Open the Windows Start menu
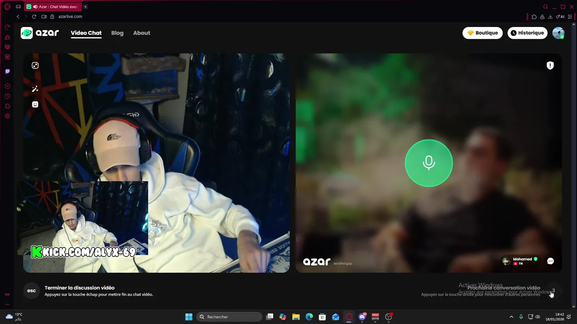The image size is (577, 324). 189,317
